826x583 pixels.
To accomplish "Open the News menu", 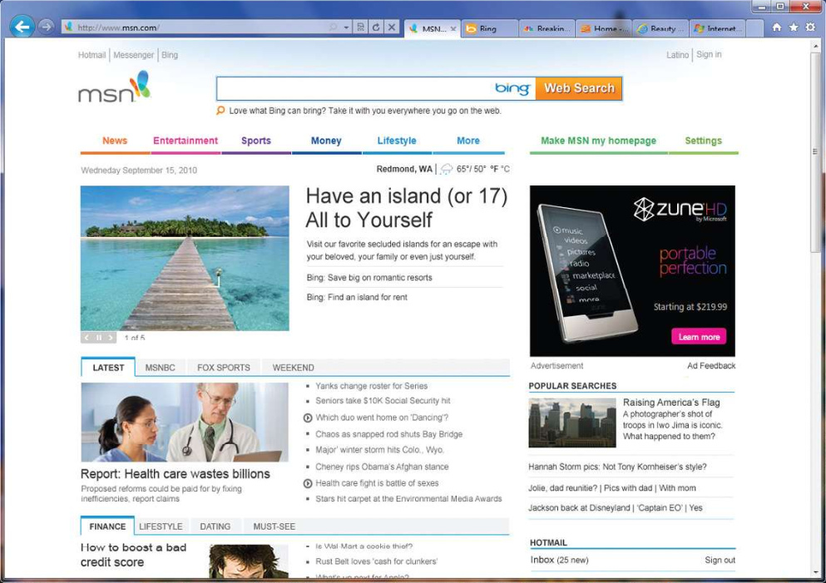I will (x=115, y=141).
